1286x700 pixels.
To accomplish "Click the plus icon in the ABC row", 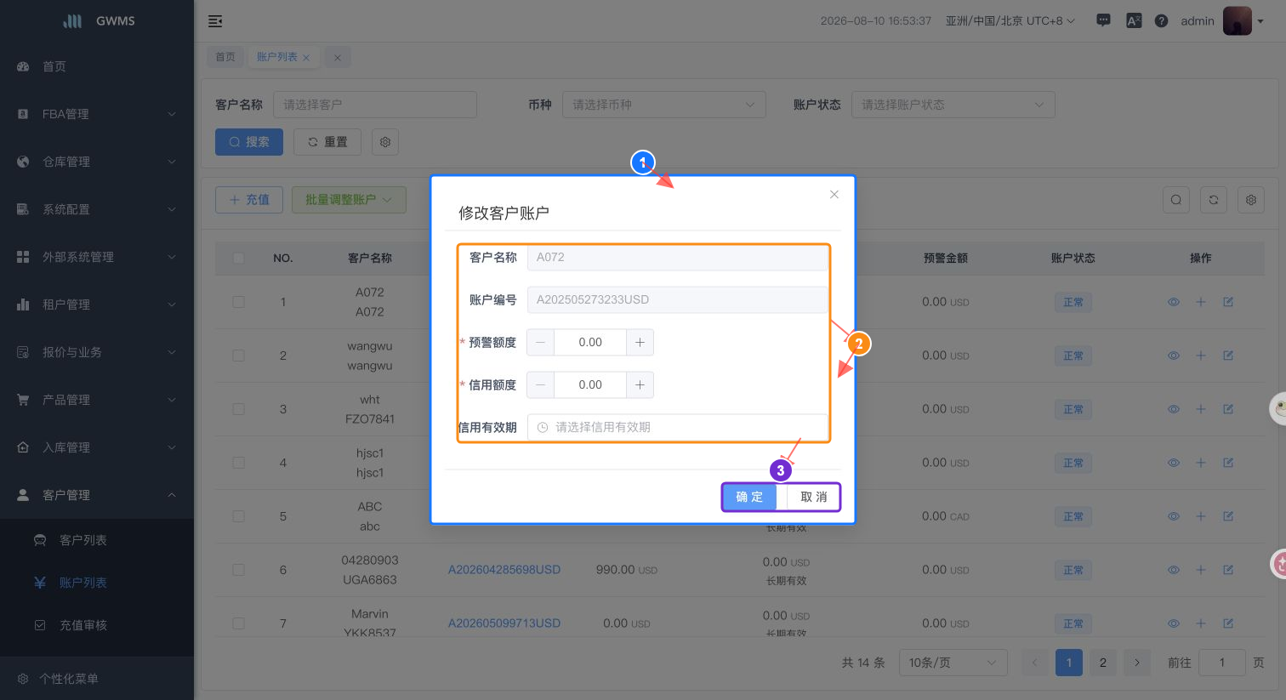I will point(1201,516).
